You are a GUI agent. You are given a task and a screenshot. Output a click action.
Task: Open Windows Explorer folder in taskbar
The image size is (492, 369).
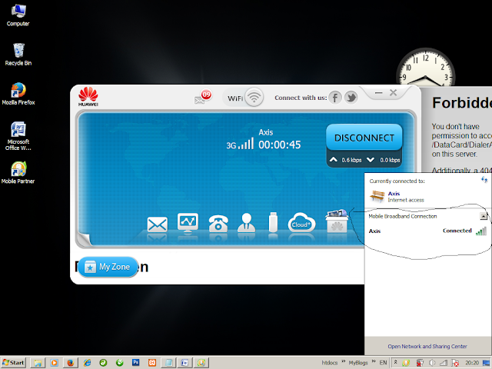[x=38, y=363]
